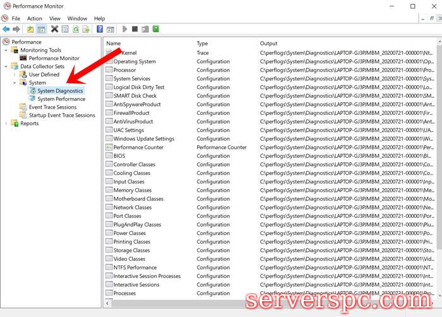Collapse the Monitoring Tools tree node
The image size is (442, 317).
(x=6, y=50)
